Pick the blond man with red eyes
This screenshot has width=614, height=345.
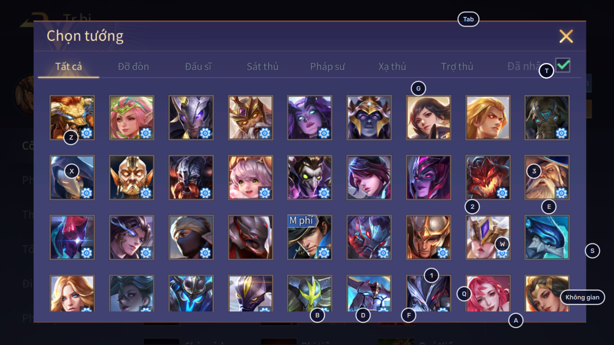tap(488, 118)
